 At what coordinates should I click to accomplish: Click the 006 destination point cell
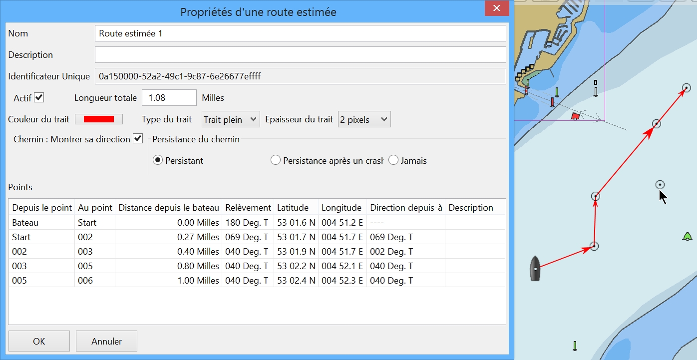(95, 280)
